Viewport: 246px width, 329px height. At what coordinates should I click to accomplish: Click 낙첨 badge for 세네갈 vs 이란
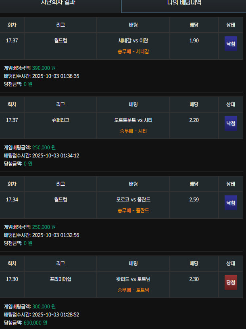[x=231, y=44]
